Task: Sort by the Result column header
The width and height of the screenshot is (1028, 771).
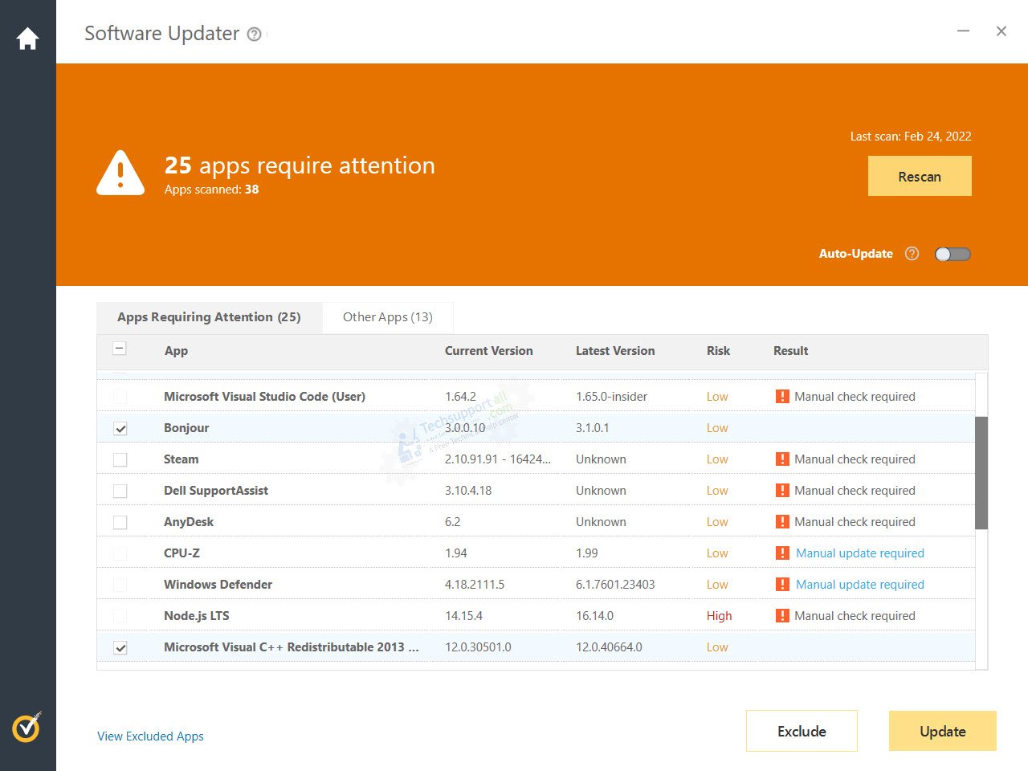Action: pyautogui.click(x=790, y=351)
